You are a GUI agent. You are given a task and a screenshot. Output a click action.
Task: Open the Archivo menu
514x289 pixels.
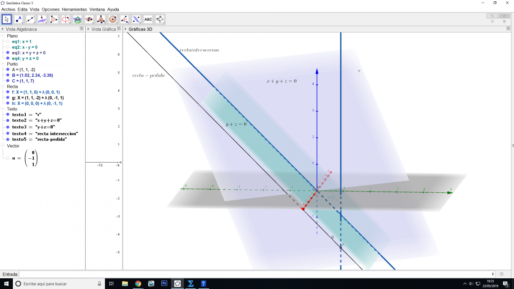[9, 9]
